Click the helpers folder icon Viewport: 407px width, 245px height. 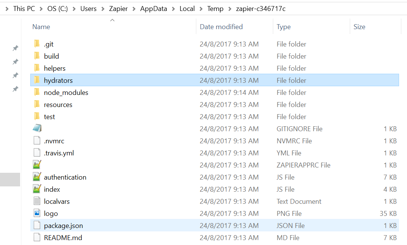pyautogui.click(x=37, y=68)
